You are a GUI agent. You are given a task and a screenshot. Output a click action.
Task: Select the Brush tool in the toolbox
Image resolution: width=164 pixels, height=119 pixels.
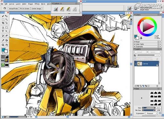tap(3, 16)
